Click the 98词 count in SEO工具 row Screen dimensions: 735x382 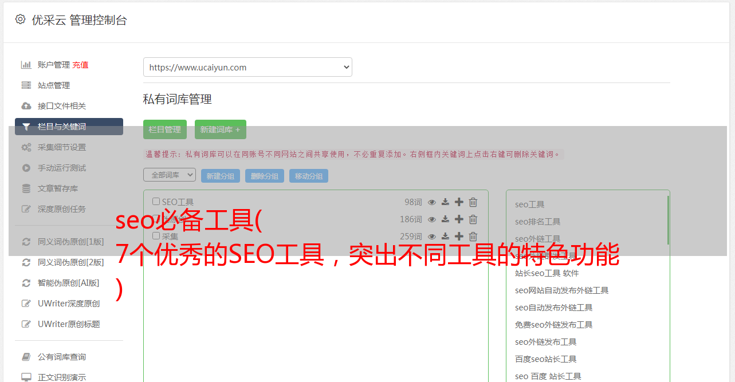click(x=413, y=202)
